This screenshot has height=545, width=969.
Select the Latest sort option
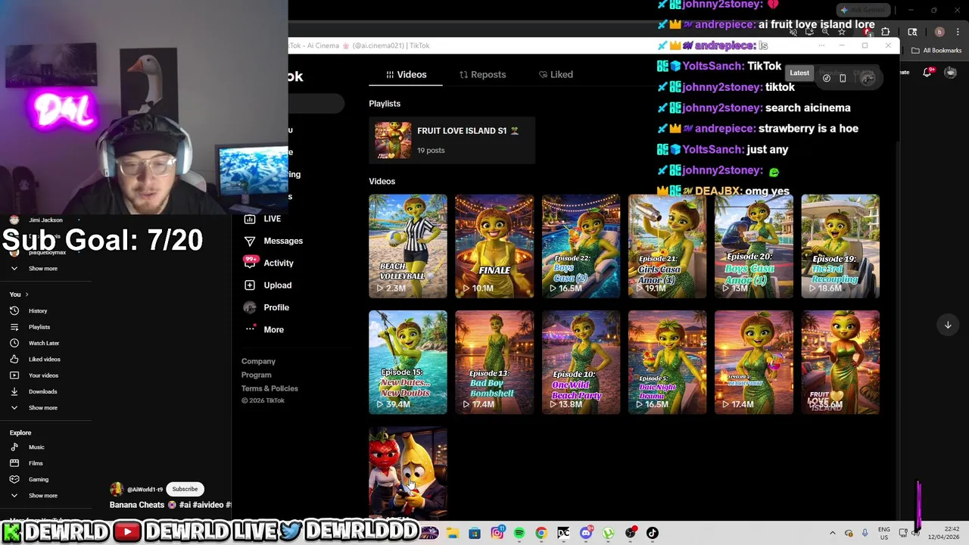click(x=799, y=73)
